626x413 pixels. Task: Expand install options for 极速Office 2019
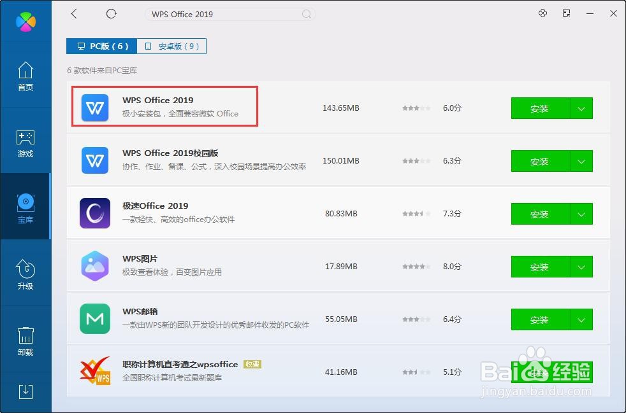point(581,214)
